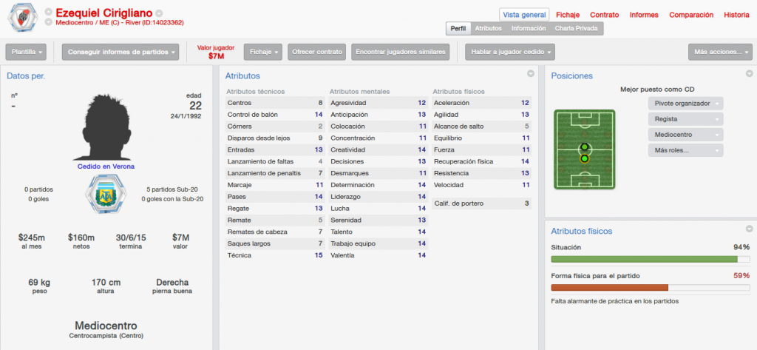Click the upper circular icon left of player name
Viewport: 757px width, 350px height.
[x=48, y=12]
